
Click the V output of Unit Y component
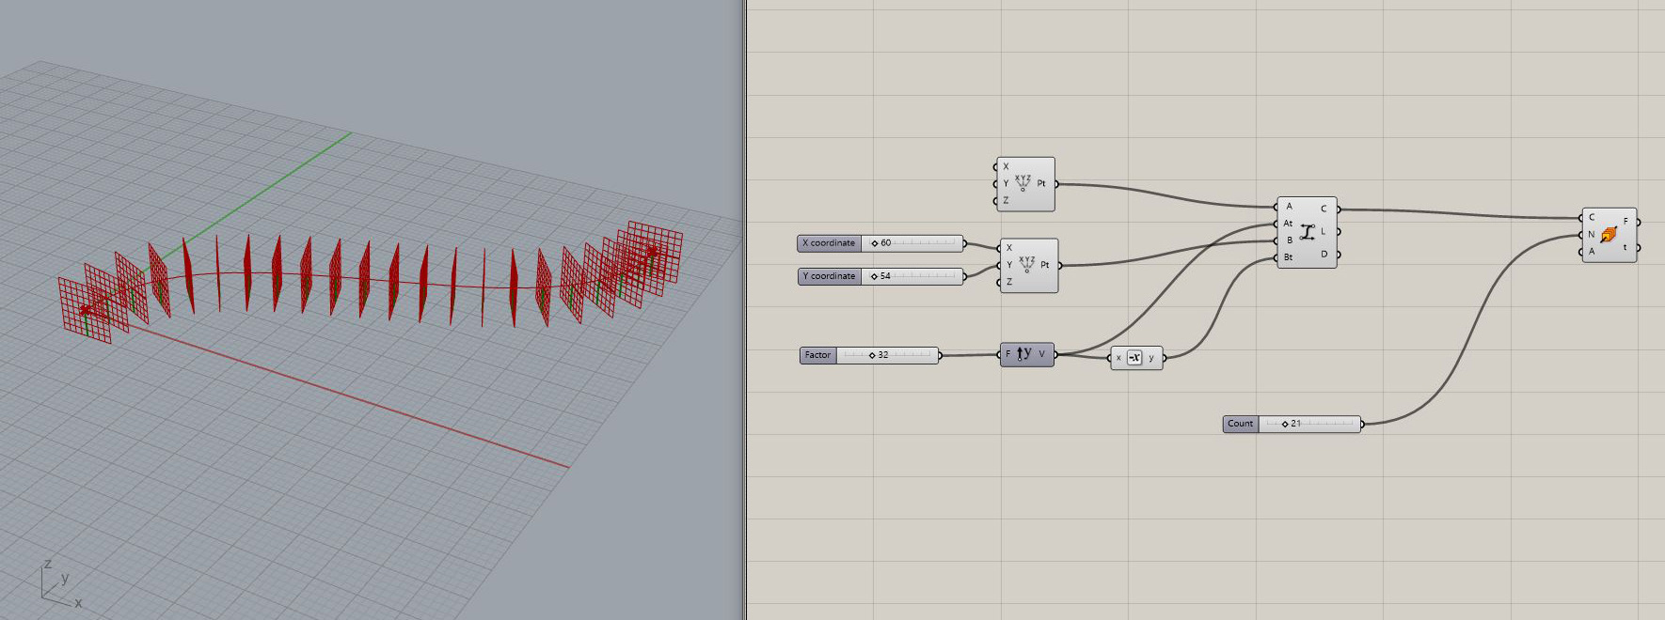pyautogui.click(x=1042, y=355)
